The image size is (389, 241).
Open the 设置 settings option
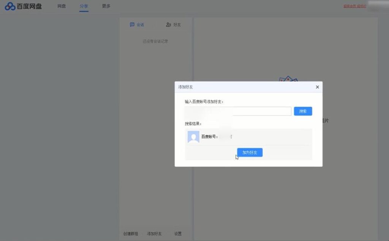[177, 233]
